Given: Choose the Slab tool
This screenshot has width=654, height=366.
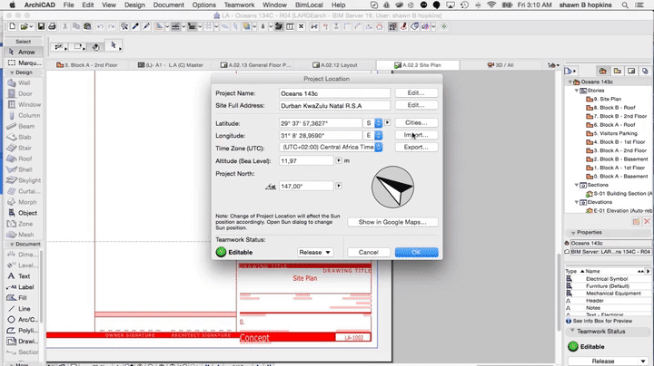Looking at the screenshot, I should point(24,137).
